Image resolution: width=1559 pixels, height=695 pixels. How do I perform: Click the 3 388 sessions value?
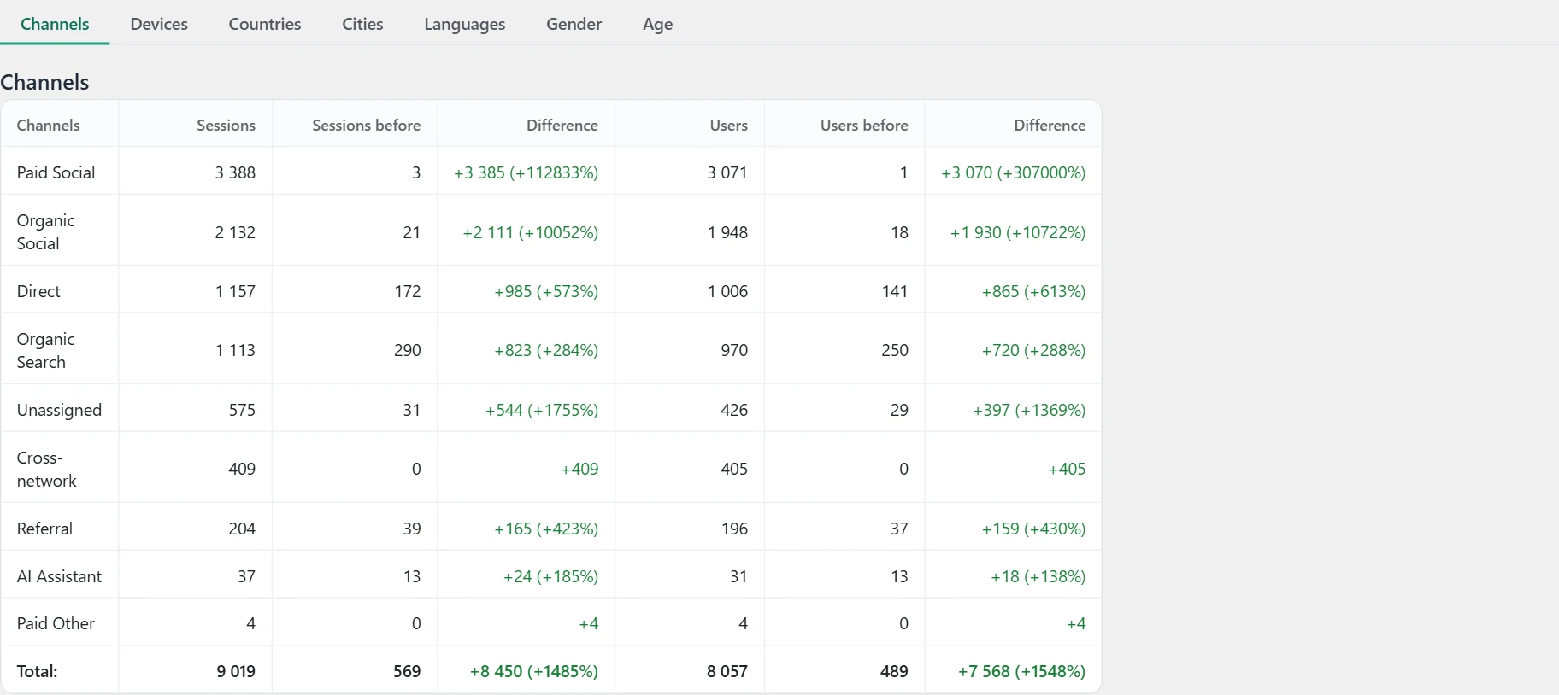(x=235, y=172)
